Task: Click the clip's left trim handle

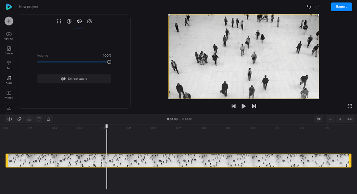Action: pyautogui.click(x=7, y=161)
